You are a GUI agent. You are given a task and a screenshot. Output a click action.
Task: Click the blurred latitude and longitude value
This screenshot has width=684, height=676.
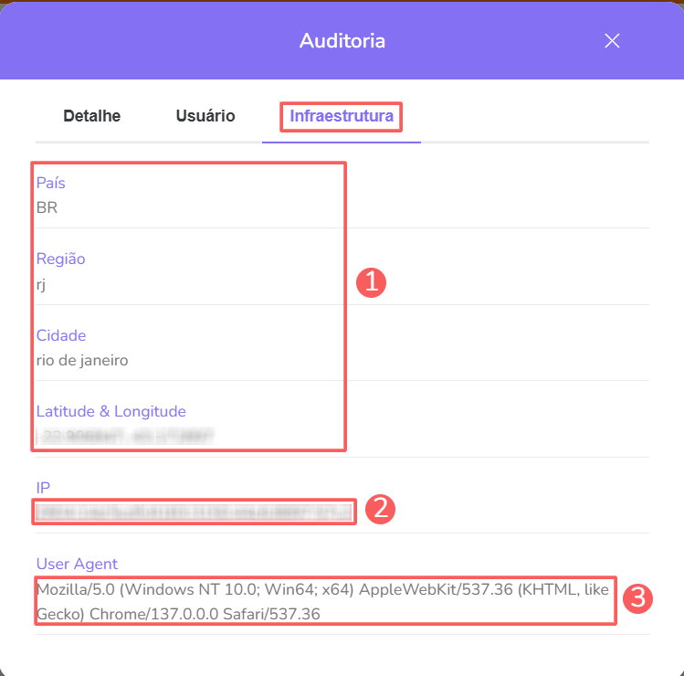click(124, 436)
